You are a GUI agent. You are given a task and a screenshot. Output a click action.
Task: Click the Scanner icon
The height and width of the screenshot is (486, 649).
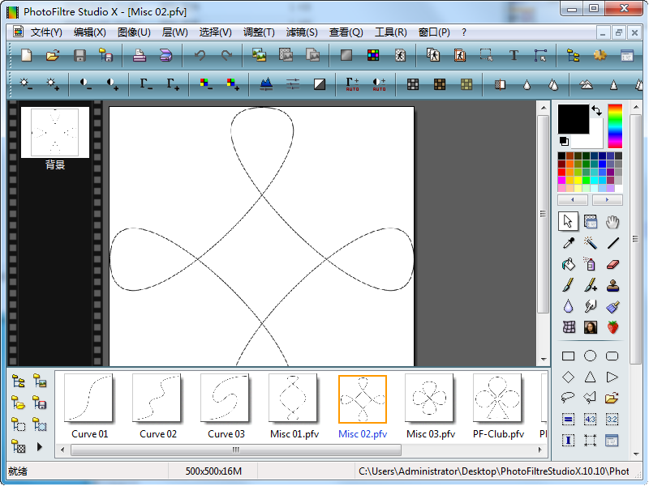(166, 55)
